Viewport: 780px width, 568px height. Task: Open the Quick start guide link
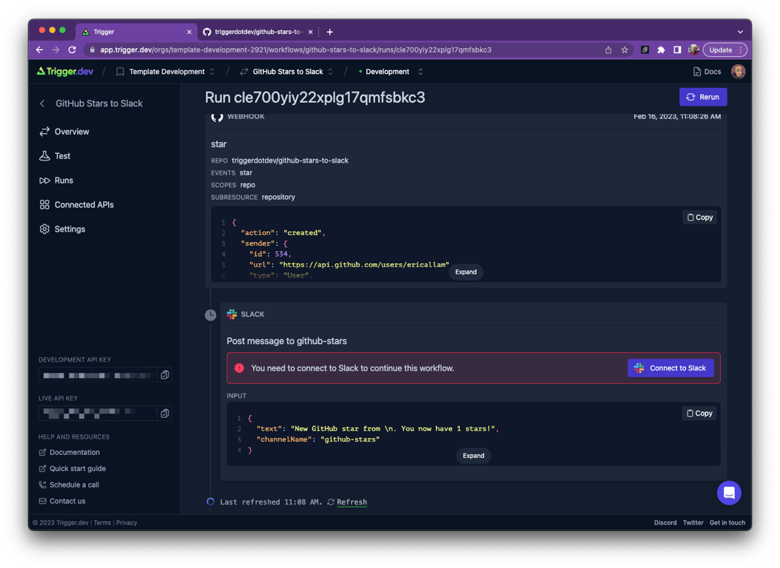(x=72, y=469)
